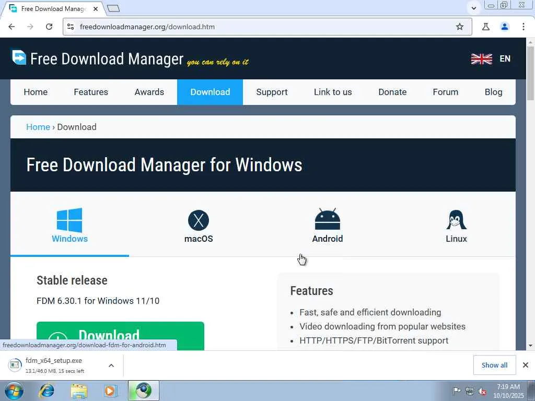
Task: Select the Android robot platform icon
Action: pyautogui.click(x=328, y=219)
